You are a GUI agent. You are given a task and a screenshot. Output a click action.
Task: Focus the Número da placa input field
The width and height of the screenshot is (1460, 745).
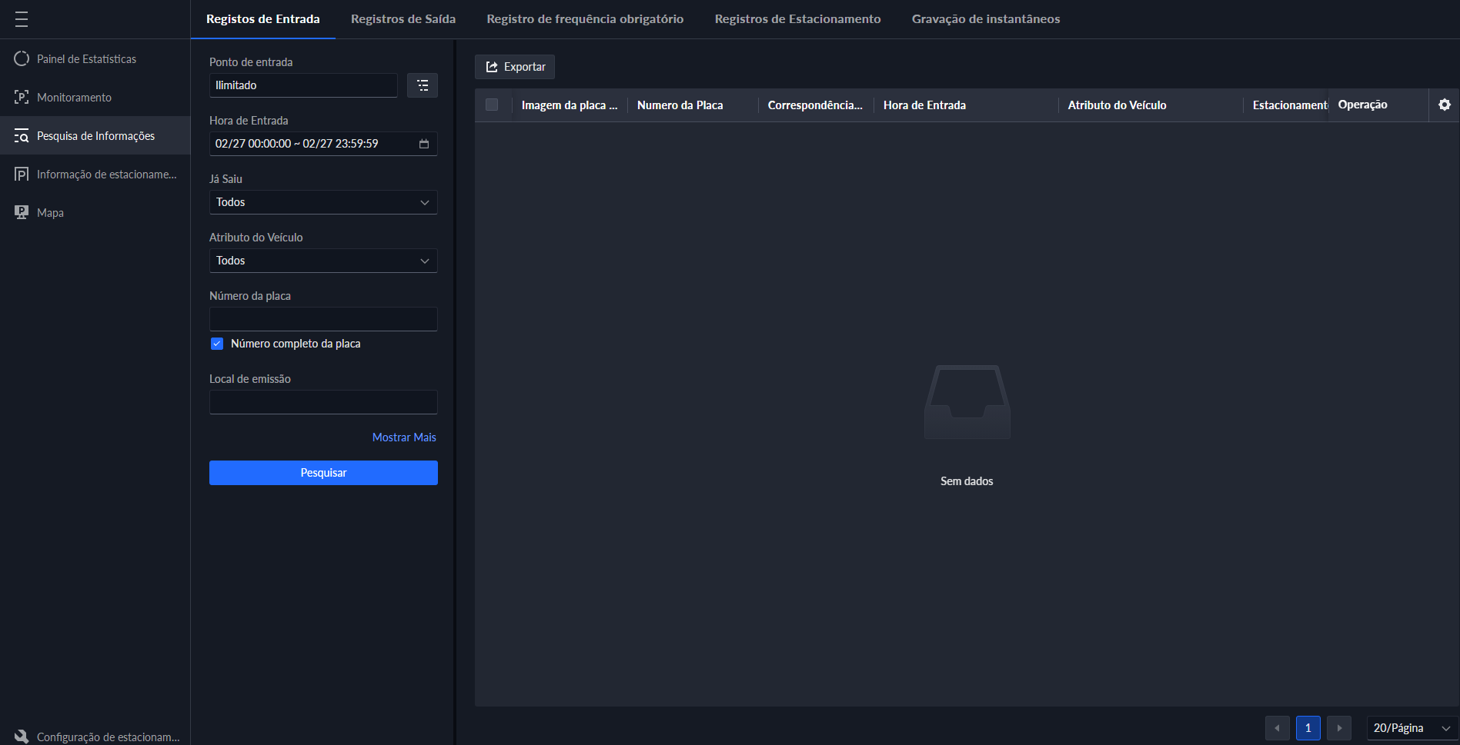(323, 319)
